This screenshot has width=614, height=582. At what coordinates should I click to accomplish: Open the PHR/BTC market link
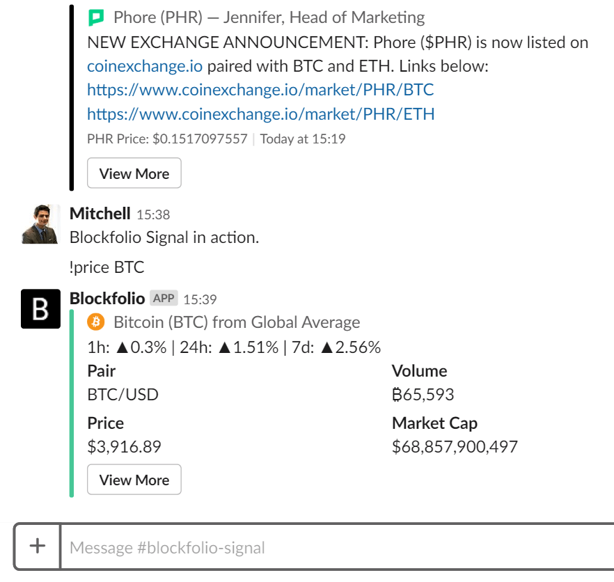point(260,90)
